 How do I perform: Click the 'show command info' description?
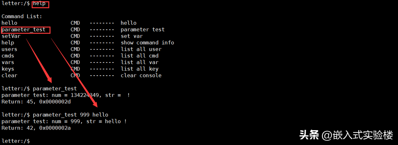(x=147, y=43)
